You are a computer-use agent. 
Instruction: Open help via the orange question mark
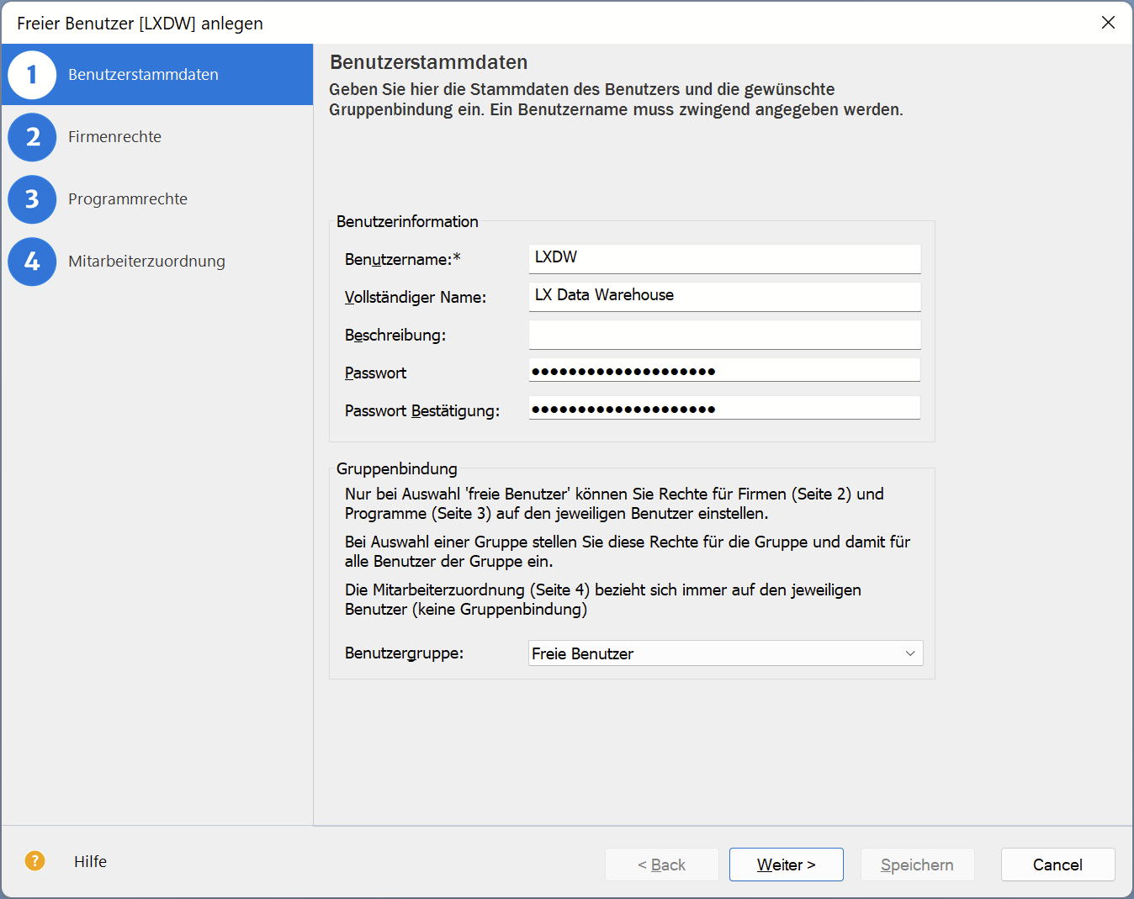click(x=34, y=860)
